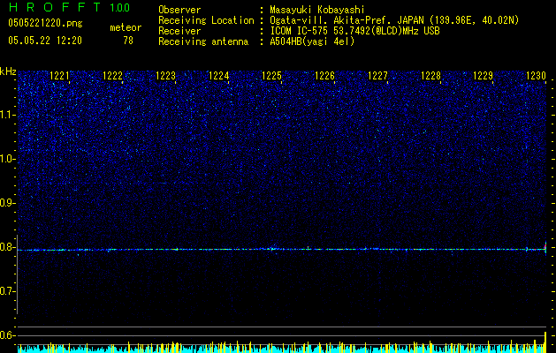Click the tall yellow signal spike at 1230

click(545, 342)
